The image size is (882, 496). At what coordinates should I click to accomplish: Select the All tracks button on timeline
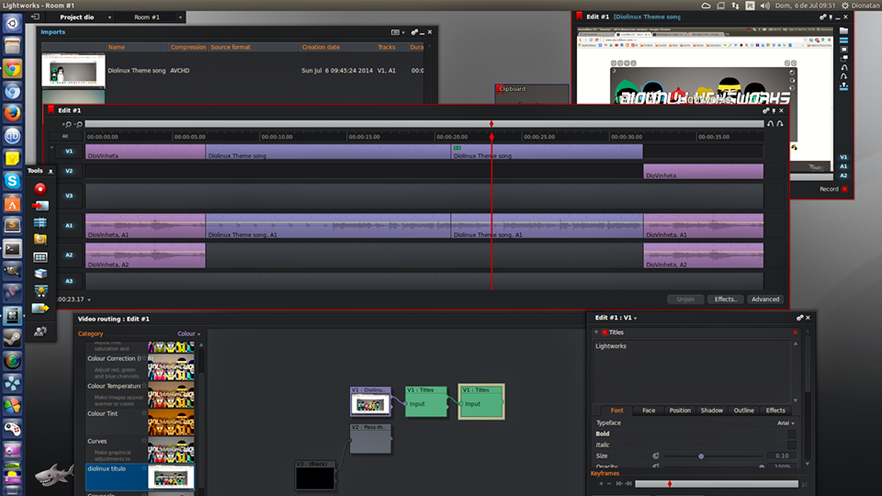64,137
